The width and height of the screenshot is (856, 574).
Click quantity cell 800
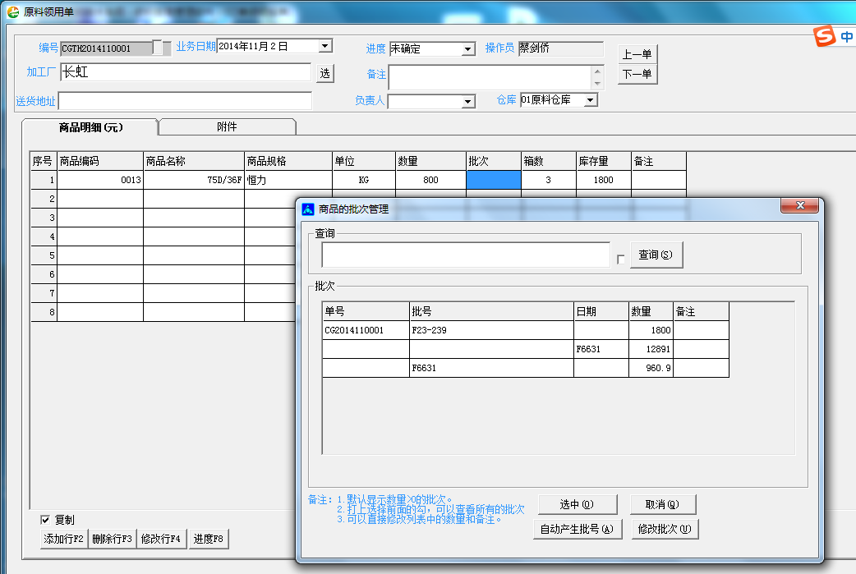coord(430,180)
